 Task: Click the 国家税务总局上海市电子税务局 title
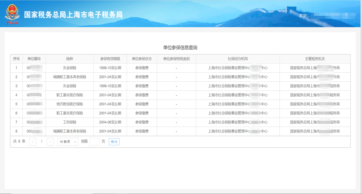(x=73, y=15)
